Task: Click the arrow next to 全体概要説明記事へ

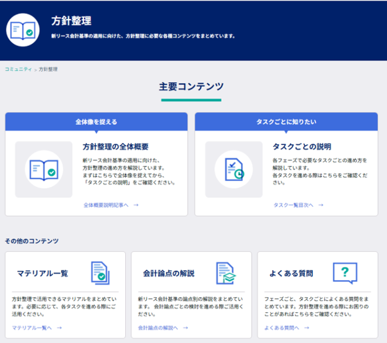Action: (136, 205)
